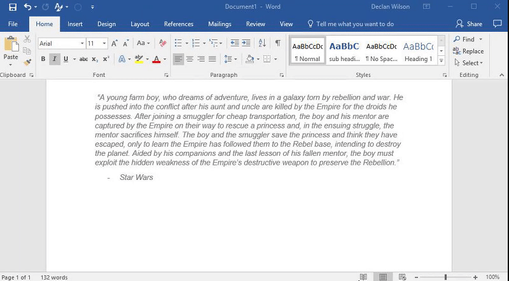Customize Quick Access Toolbar dropdown

point(92,7)
